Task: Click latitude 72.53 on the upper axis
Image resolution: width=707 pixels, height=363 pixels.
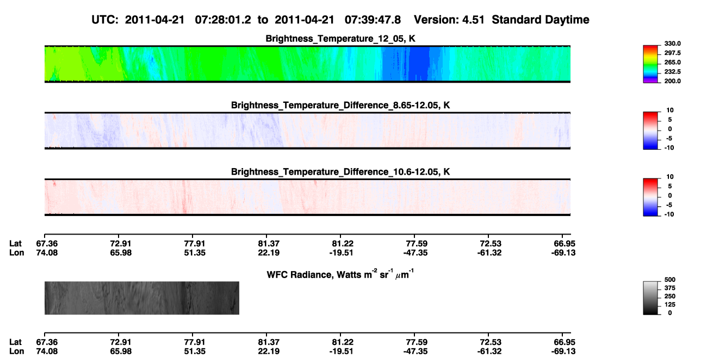Action: tap(491, 243)
